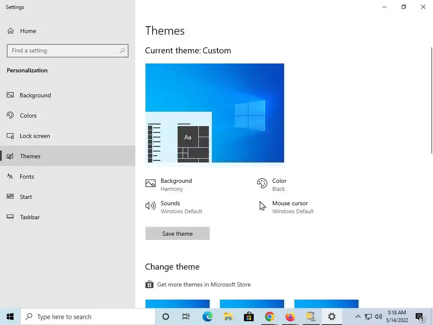Click the Save theme button
This screenshot has height=325, width=433.
tap(178, 234)
